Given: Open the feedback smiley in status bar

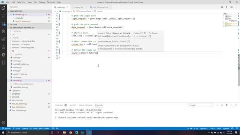Looking at the screenshot, I should point(232,128).
